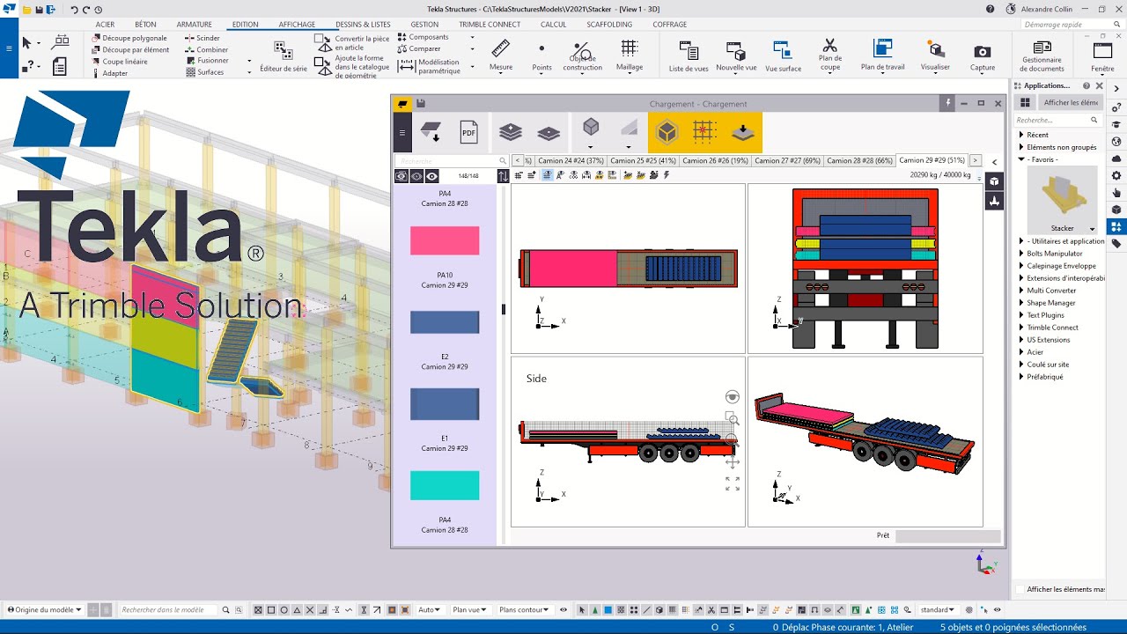
Task: Open the Plan vue dropdown
Action: point(470,609)
